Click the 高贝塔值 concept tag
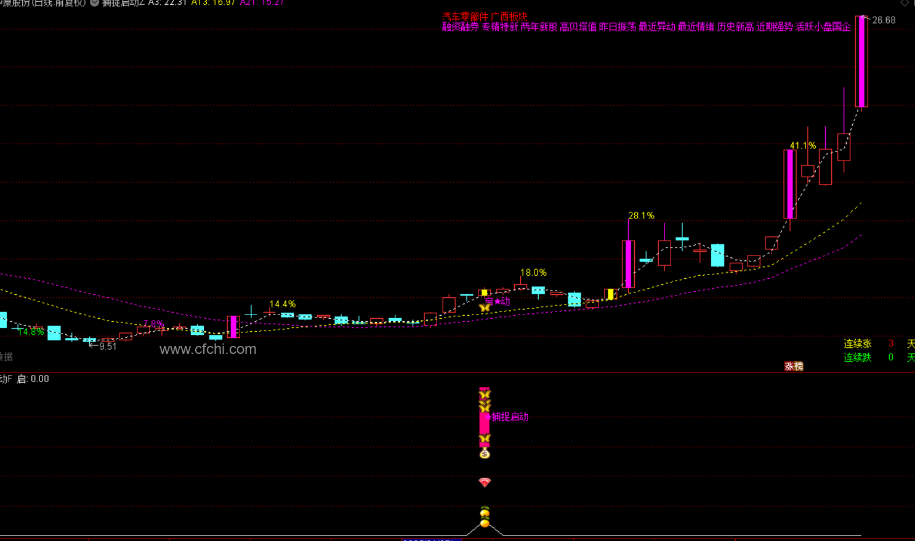 [578, 26]
